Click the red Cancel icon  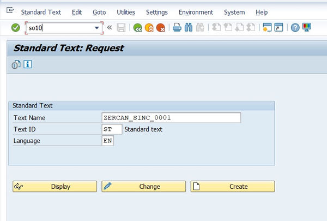(161, 28)
